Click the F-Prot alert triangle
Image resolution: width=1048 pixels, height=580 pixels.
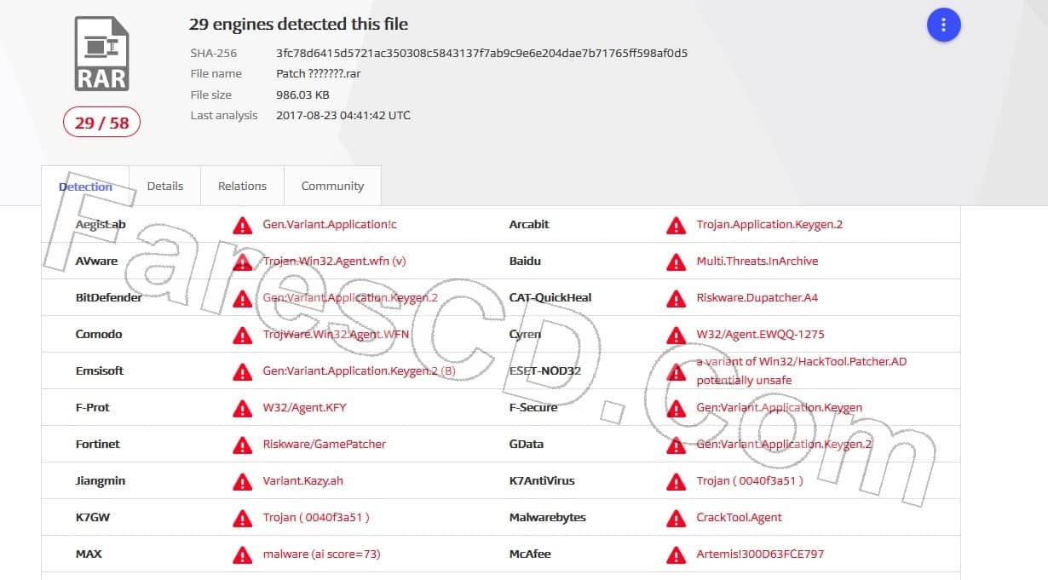(x=243, y=408)
